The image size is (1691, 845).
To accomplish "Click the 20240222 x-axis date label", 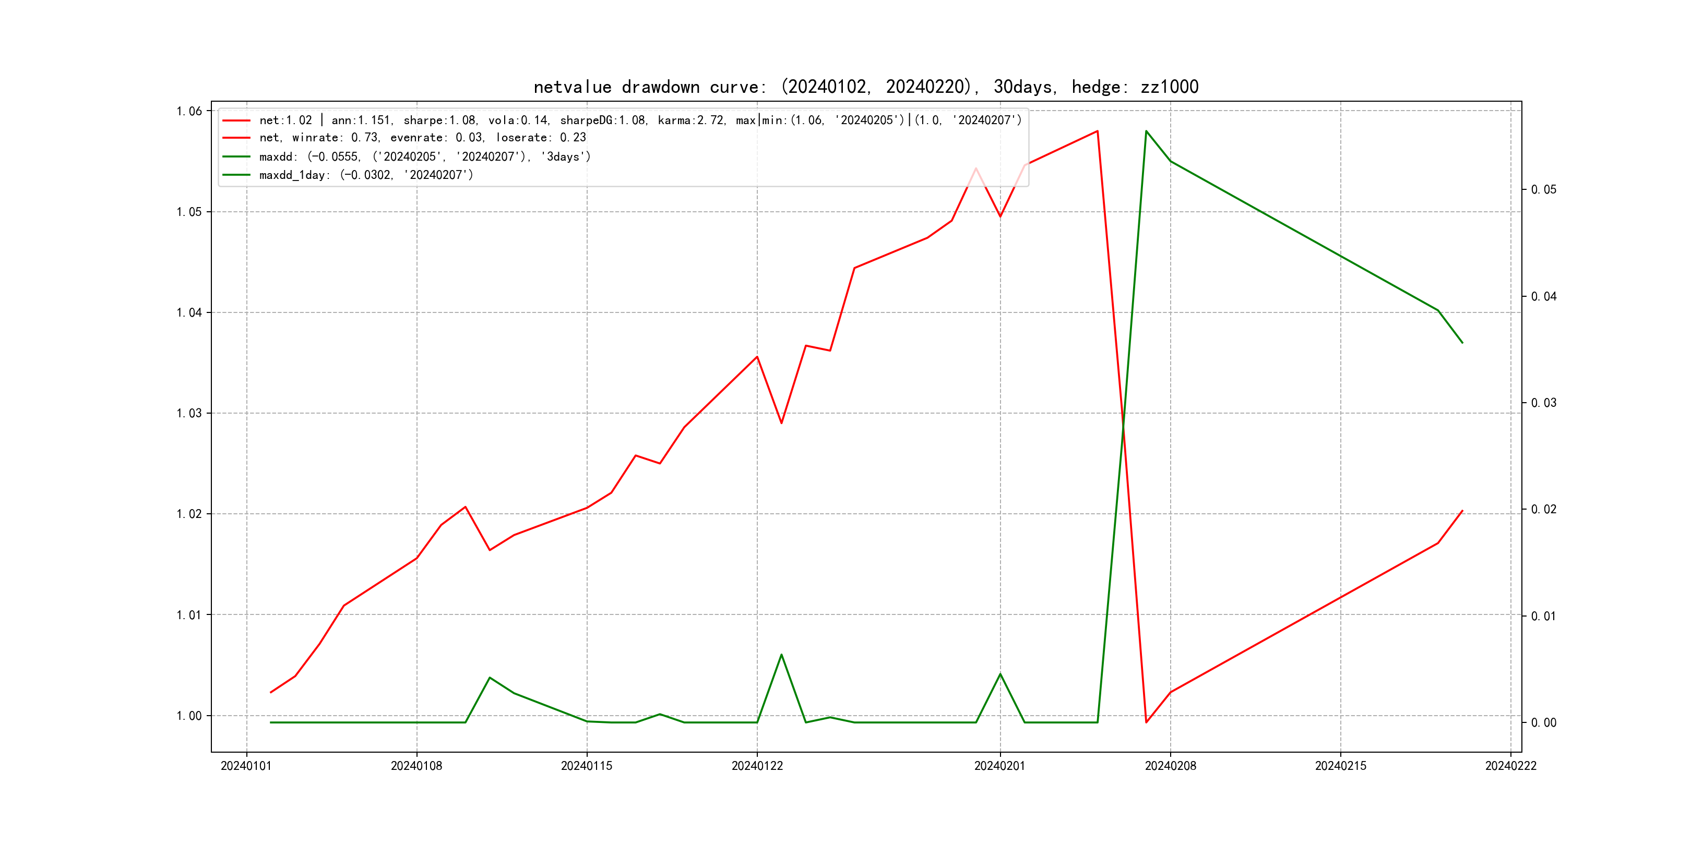I will coord(1510,766).
